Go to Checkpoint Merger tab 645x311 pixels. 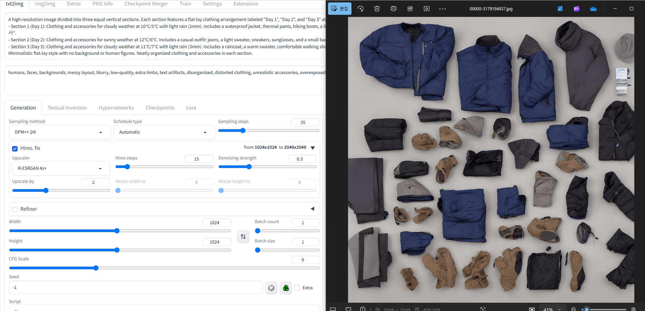click(x=146, y=4)
